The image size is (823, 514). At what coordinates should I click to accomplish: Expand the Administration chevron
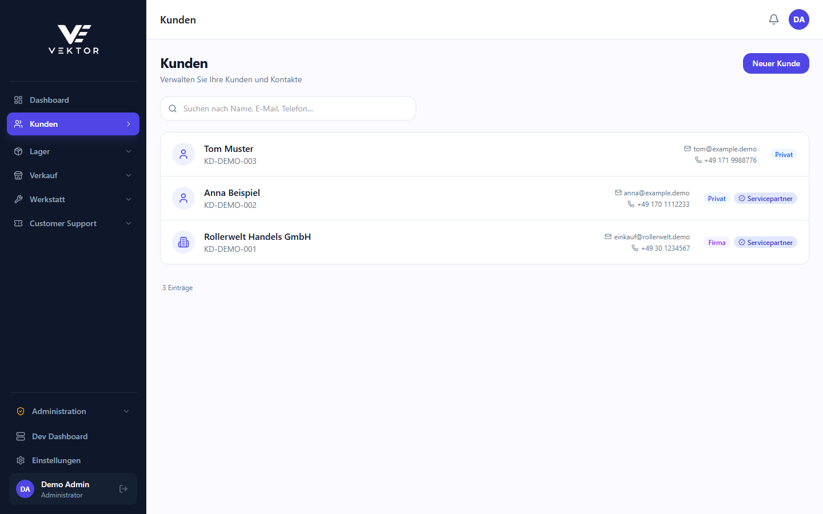point(126,411)
